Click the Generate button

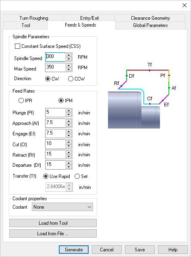tap(74, 250)
